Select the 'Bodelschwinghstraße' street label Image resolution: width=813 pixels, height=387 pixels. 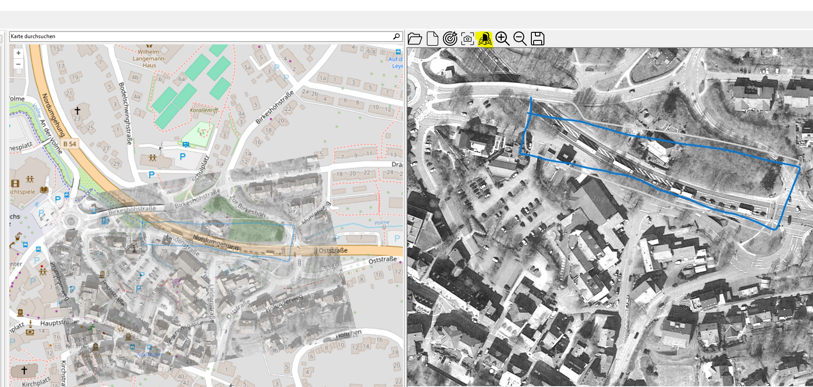click(125, 113)
